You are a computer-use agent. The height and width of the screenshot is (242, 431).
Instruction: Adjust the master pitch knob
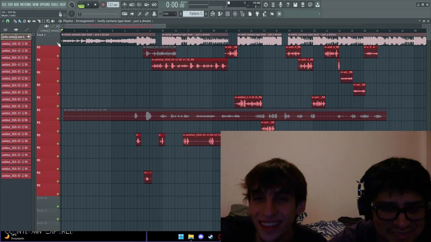point(71,14)
